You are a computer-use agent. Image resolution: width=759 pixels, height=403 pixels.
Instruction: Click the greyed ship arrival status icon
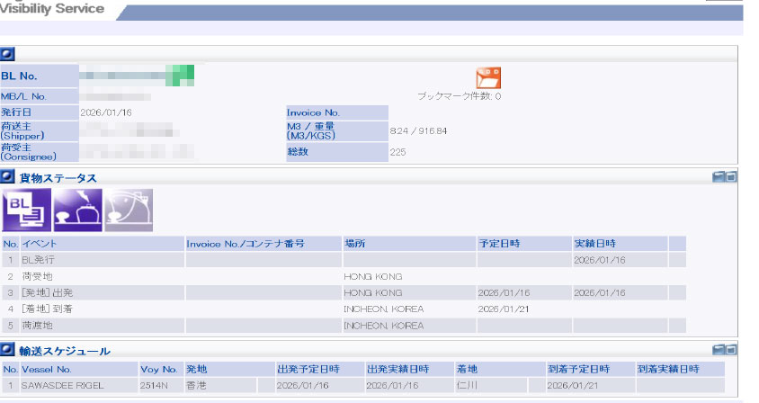[129, 210]
